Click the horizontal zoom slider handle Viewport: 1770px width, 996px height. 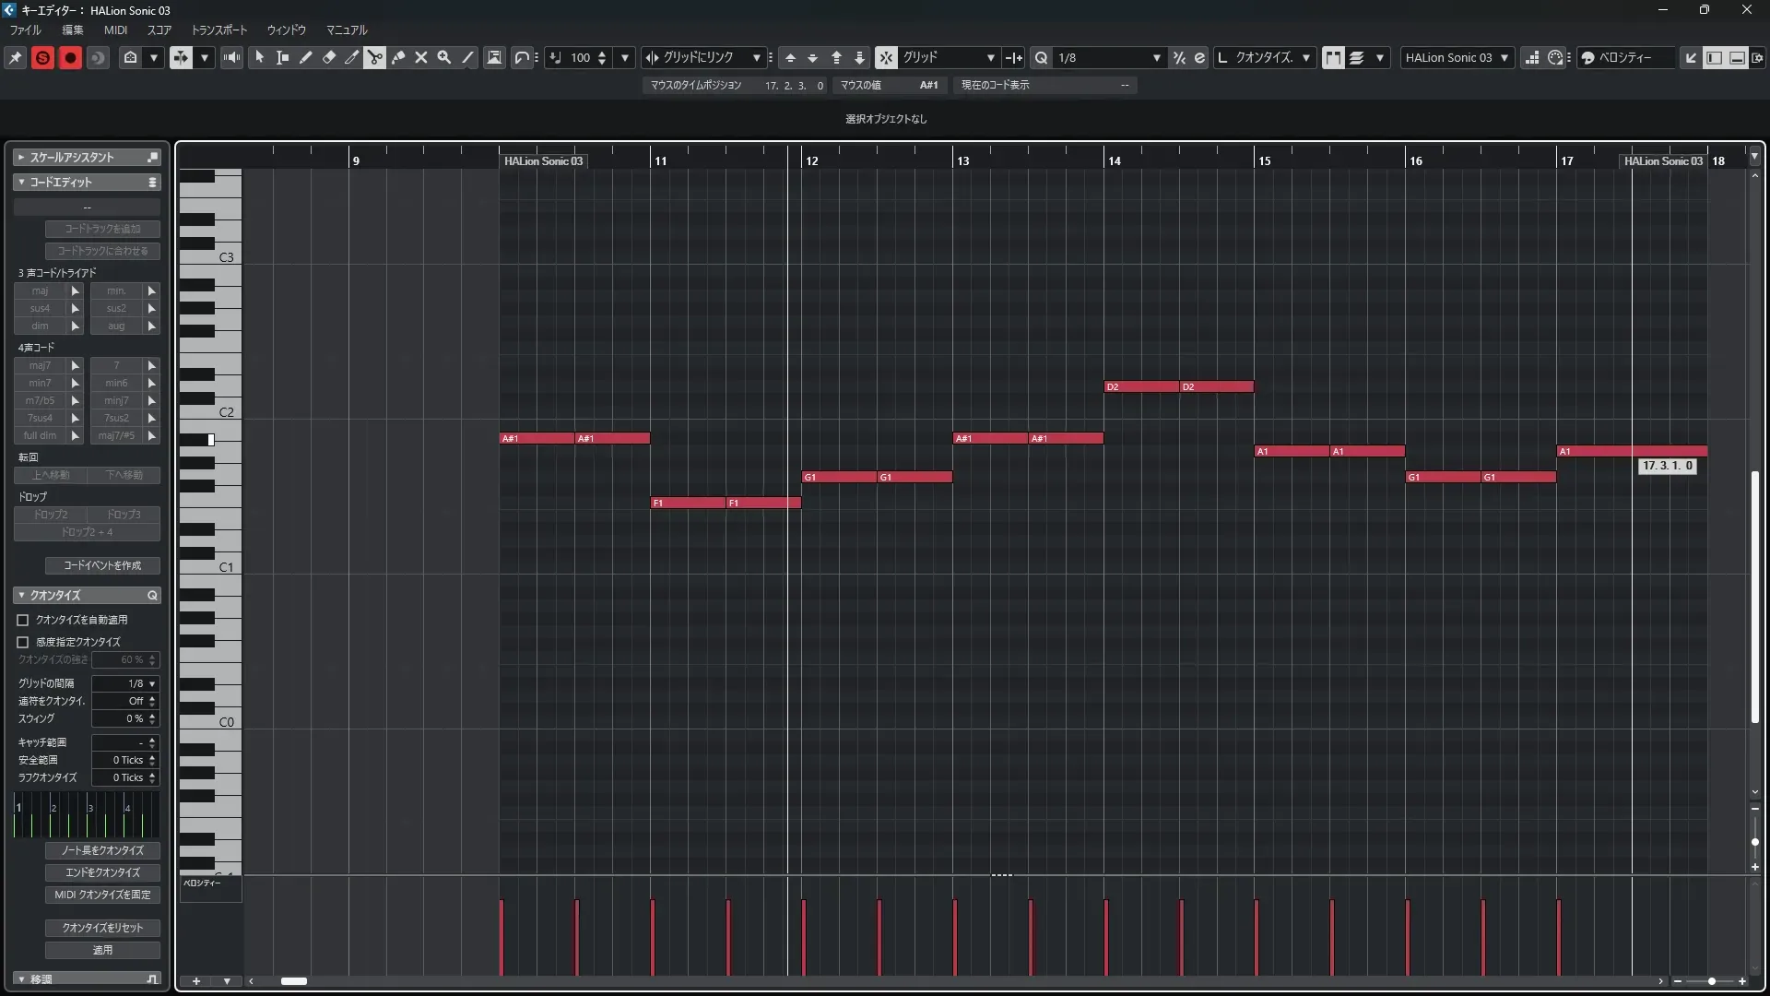tap(1712, 981)
